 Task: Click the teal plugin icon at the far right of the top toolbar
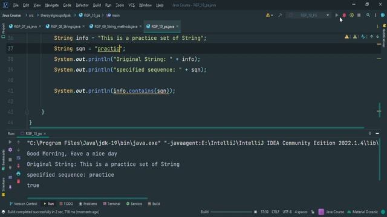click(383, 15)
